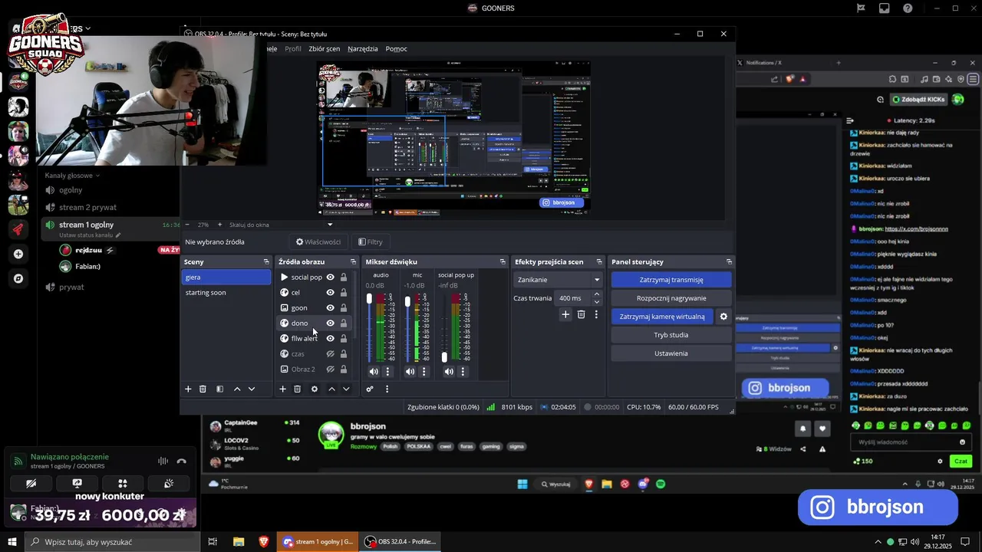Open advanced audio properties gears icon
The width and height of the screenshot is (982, 552).
click(x=370, y=389)
